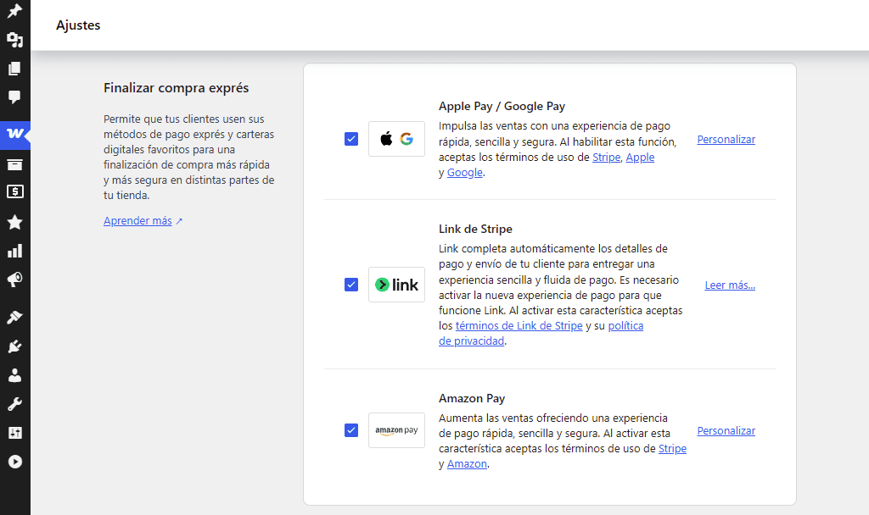Open Personalizar for Apple Pay / Google Pay
Screen dimensions: 869x515
[x=726, y=140]
